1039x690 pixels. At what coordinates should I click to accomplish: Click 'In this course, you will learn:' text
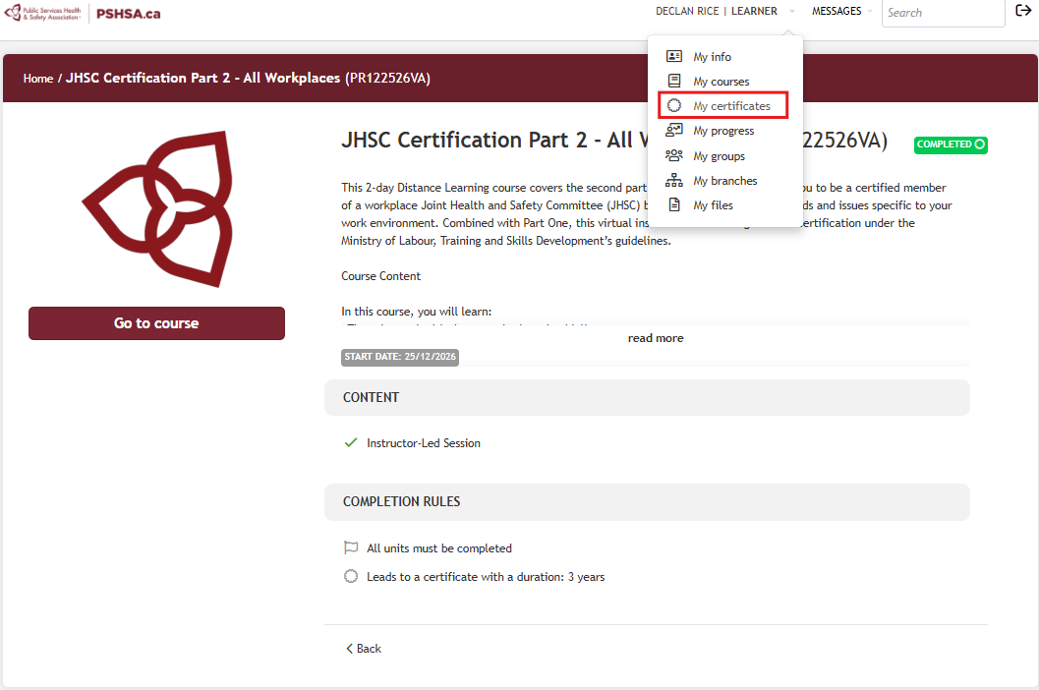coord(417,311)
